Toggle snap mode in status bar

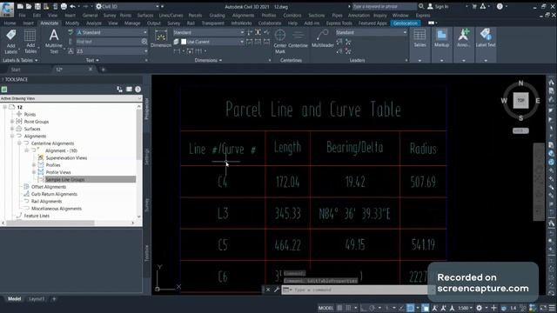(348, 308)
